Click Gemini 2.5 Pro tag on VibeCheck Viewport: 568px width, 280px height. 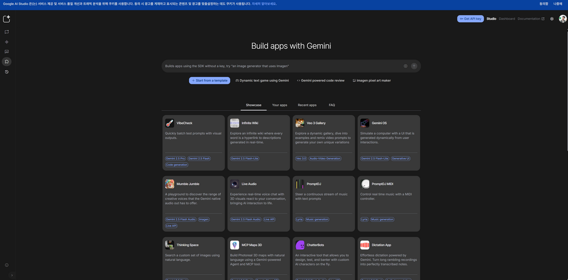175,159
